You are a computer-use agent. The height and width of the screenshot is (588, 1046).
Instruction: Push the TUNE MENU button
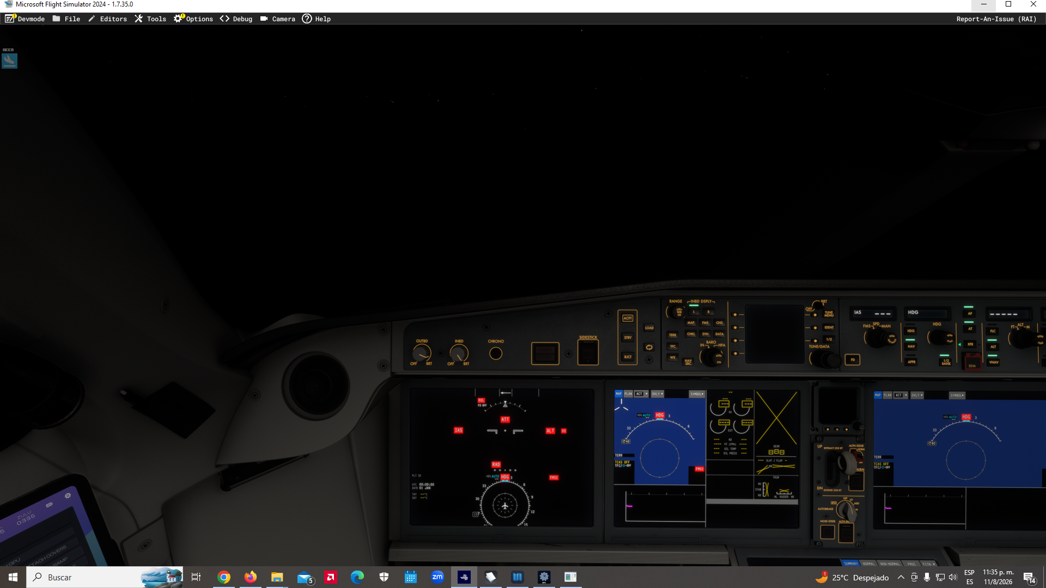[829, 314]
